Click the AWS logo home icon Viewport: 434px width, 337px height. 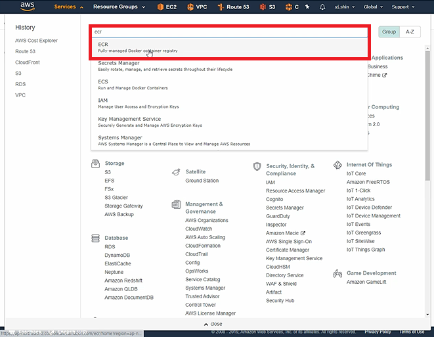[x=28, y=7]
